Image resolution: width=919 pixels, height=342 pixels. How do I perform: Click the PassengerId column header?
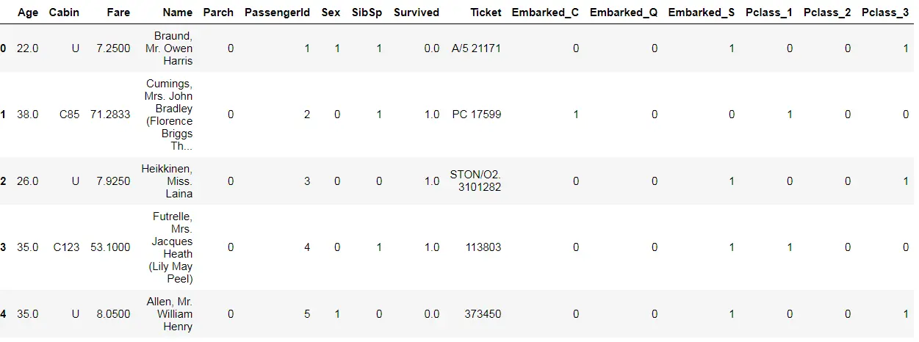277,12
